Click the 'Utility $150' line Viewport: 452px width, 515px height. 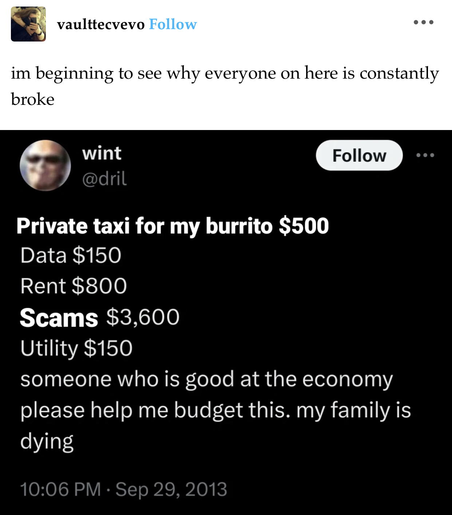[x=76, y=348]
